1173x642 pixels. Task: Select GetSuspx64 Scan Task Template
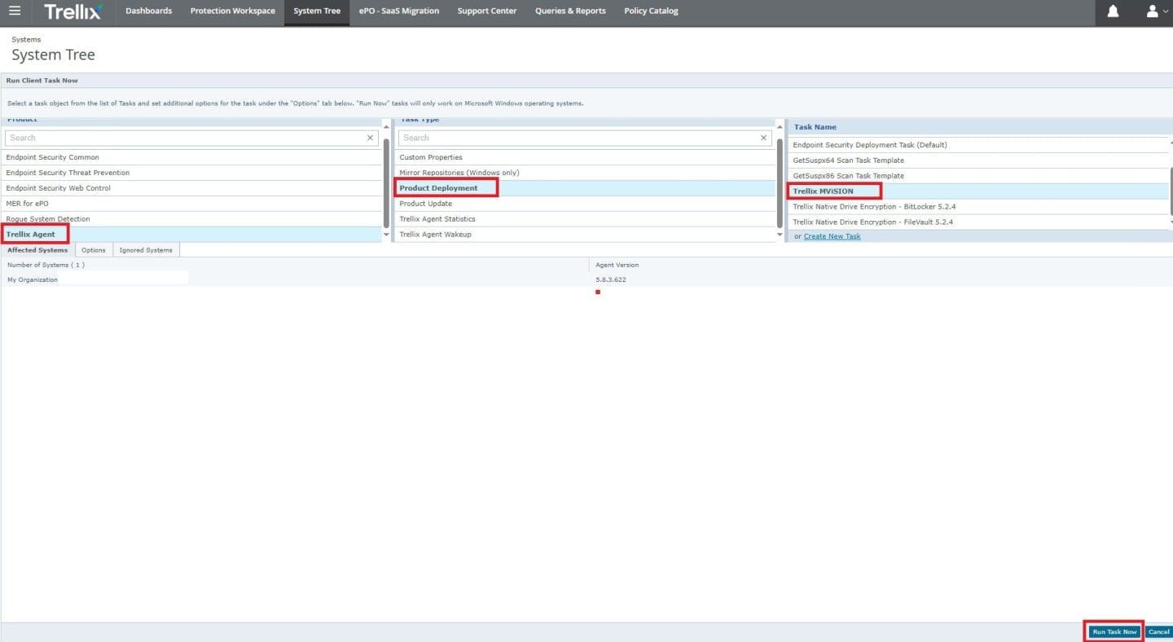pyautogui.click(x=978, y=160)
